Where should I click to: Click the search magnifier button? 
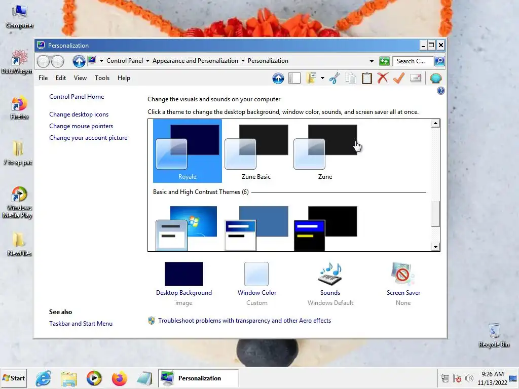(439, 61)
